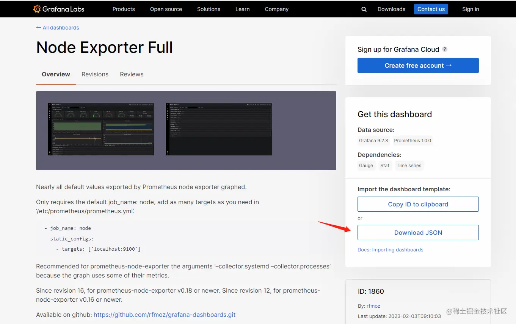Click the Get this dashboard heading
516x324 pixels.
395,115
